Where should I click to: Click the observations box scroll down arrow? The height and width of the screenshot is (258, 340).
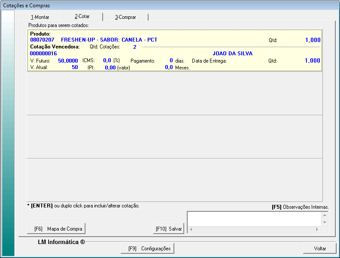(x=325, y=222)
